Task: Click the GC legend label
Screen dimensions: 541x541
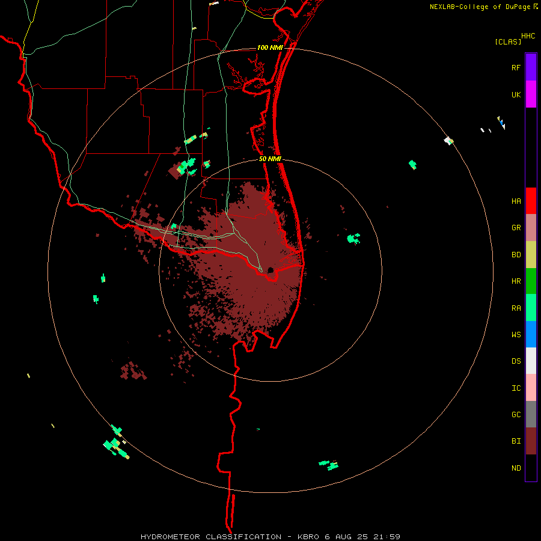Action: 516,414
